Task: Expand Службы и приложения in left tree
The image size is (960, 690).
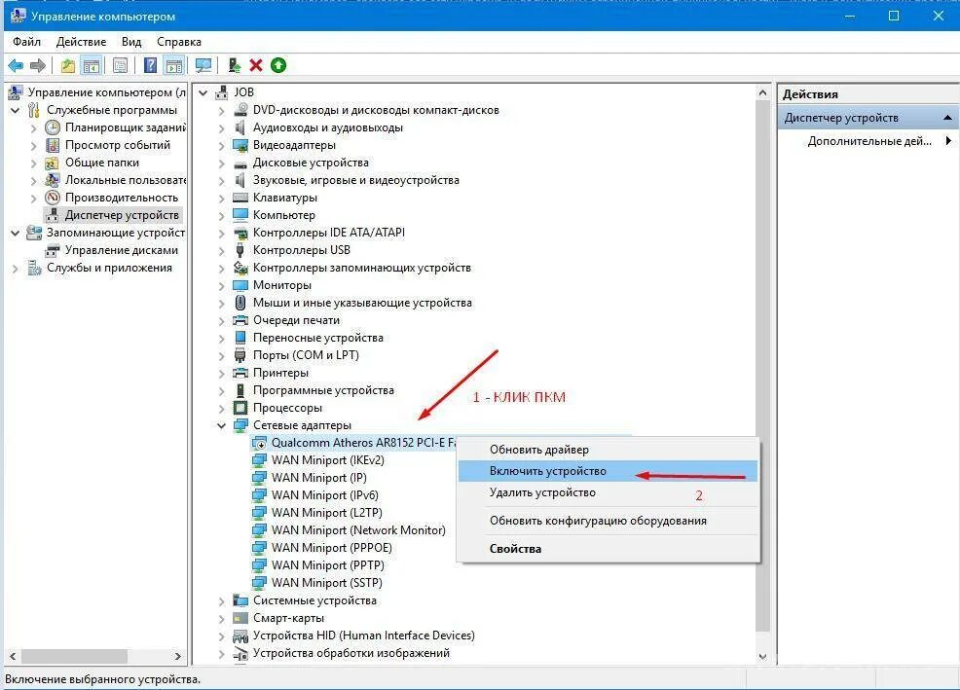Action: pos(16,269)
